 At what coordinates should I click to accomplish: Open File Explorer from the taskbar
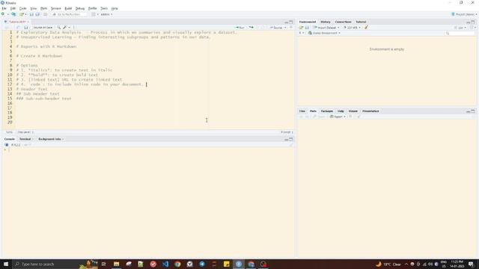[x=117, y=264]
